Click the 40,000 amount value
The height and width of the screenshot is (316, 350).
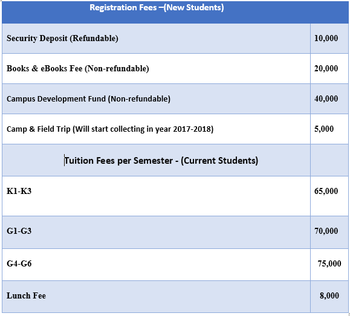(x=326, y=98)
